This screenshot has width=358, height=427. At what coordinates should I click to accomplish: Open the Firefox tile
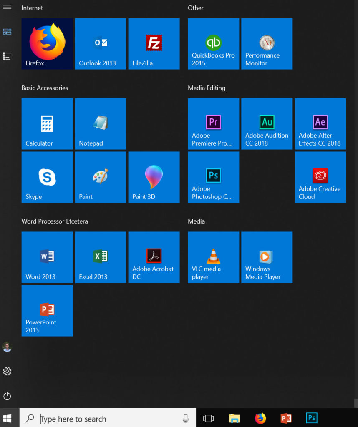click(47, 44)
